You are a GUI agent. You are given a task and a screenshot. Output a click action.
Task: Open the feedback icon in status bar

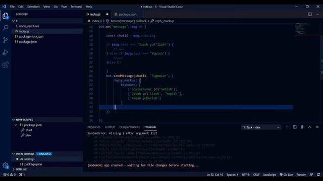[x=311, y=174]
